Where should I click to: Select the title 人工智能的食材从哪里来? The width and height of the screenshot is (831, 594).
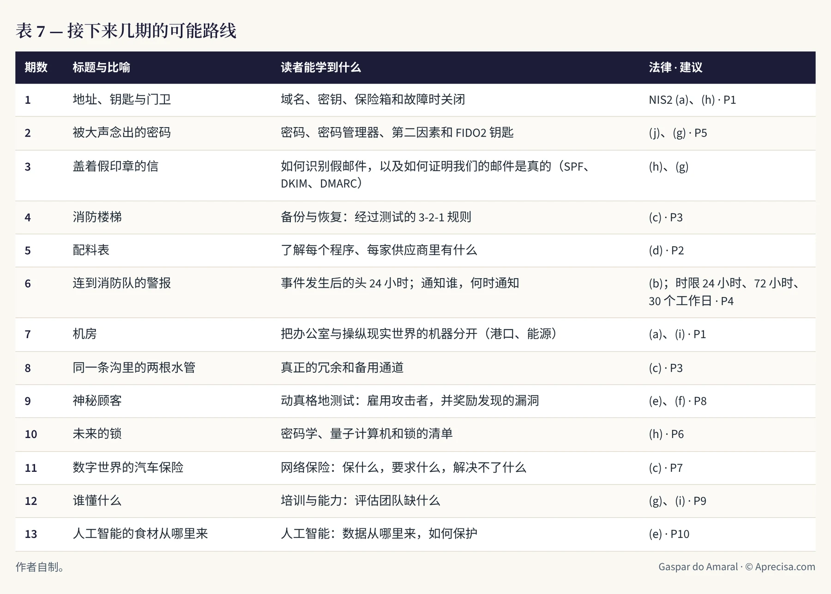tap(140, 534)
